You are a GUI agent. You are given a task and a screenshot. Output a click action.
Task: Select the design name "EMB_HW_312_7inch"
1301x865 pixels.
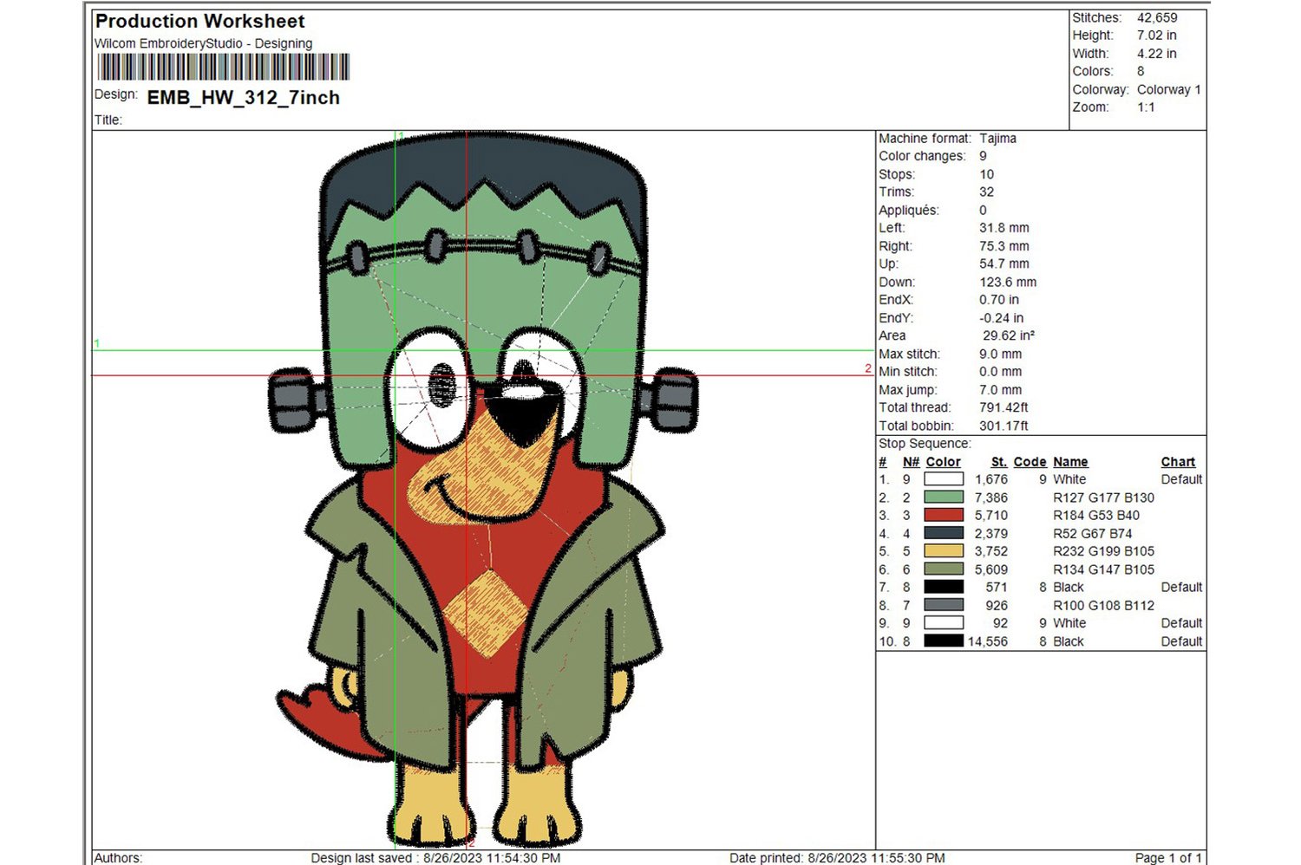tap(244, 97)
